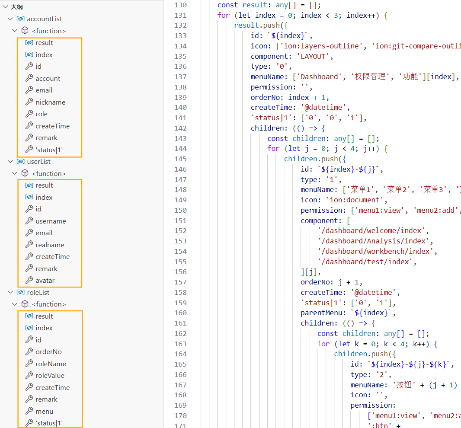Click '@datetime' on line 140
This screenshot has width=461, height=428.
(323, 107)
